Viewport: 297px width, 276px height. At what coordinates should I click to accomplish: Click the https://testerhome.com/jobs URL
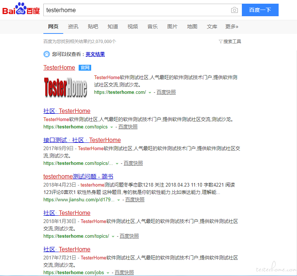pos(74,272)
